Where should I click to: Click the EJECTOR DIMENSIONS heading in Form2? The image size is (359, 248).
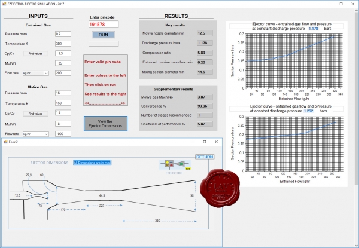tap(50, 163)
